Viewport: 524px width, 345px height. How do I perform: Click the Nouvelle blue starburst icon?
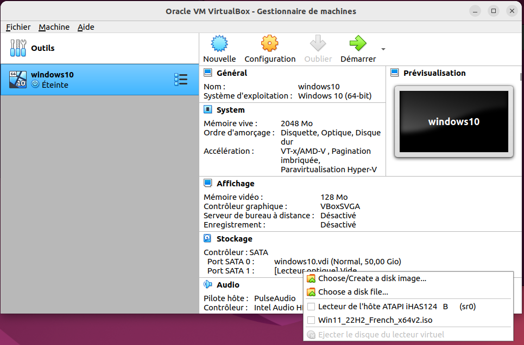click(x=219, y=43)
